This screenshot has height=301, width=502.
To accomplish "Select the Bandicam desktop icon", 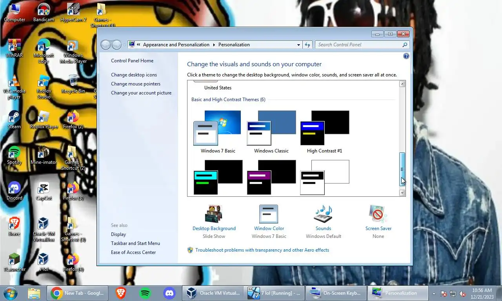I will click(x=44, y=13).
